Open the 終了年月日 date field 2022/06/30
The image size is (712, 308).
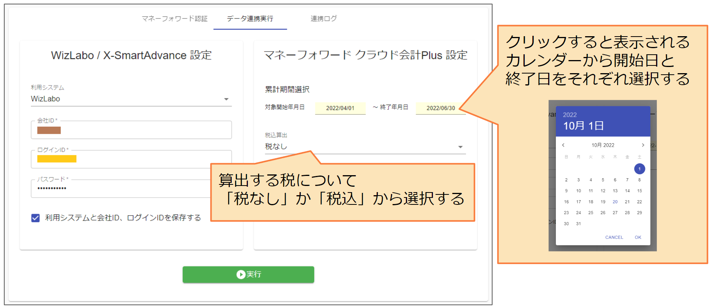[441, 108]
